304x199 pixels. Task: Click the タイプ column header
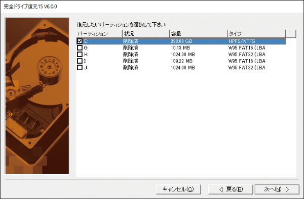(x=256, y=34)
